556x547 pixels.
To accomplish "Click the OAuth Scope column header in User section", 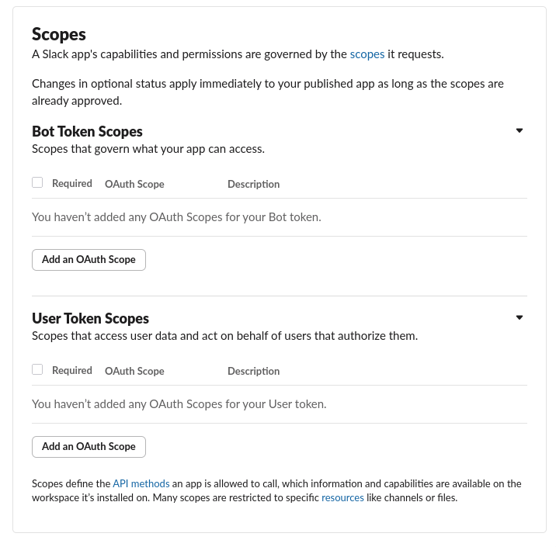I will tap(134, 372).
